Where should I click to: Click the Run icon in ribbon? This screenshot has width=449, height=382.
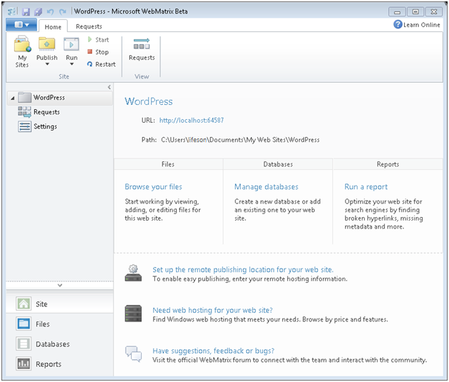pyautogui.click(x=71, y=44)
